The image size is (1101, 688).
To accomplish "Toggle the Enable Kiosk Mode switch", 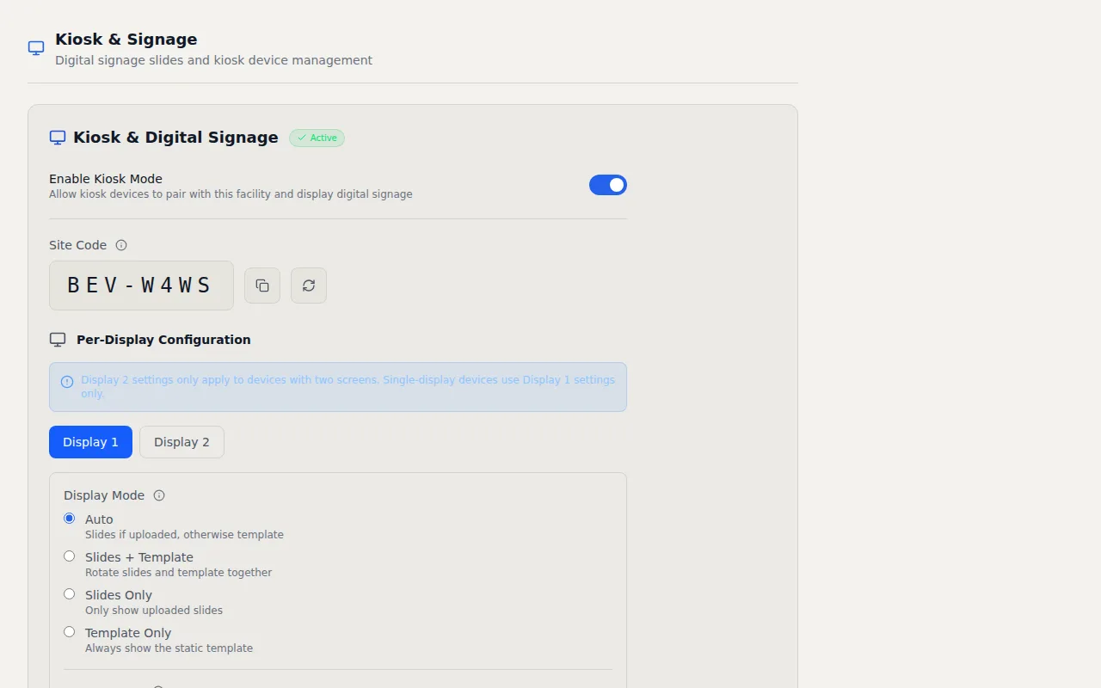I will (x=607, y=185).
